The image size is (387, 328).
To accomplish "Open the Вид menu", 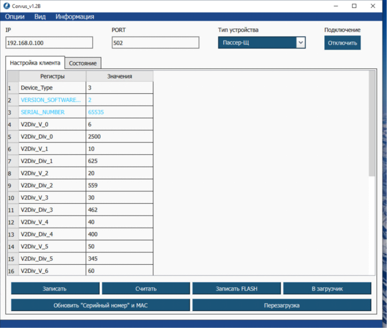I will (x=40, y=17).
